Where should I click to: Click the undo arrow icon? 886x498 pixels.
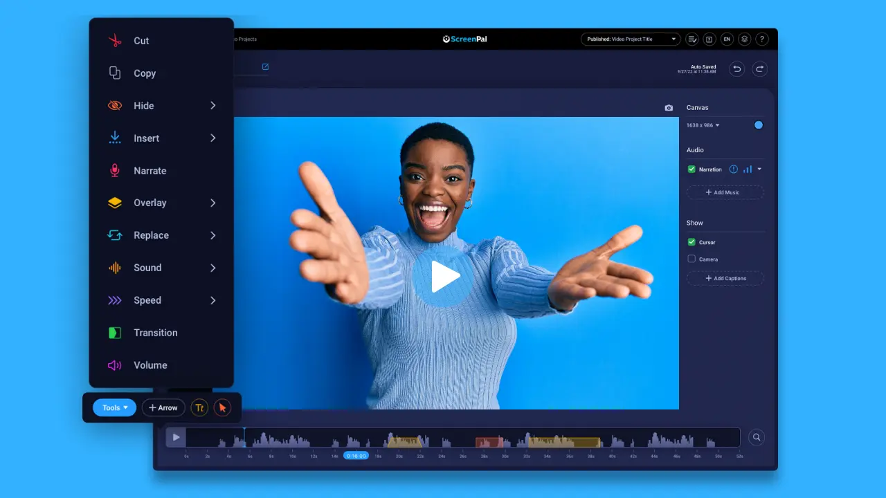pyautogui.click(x=736, y=68)
